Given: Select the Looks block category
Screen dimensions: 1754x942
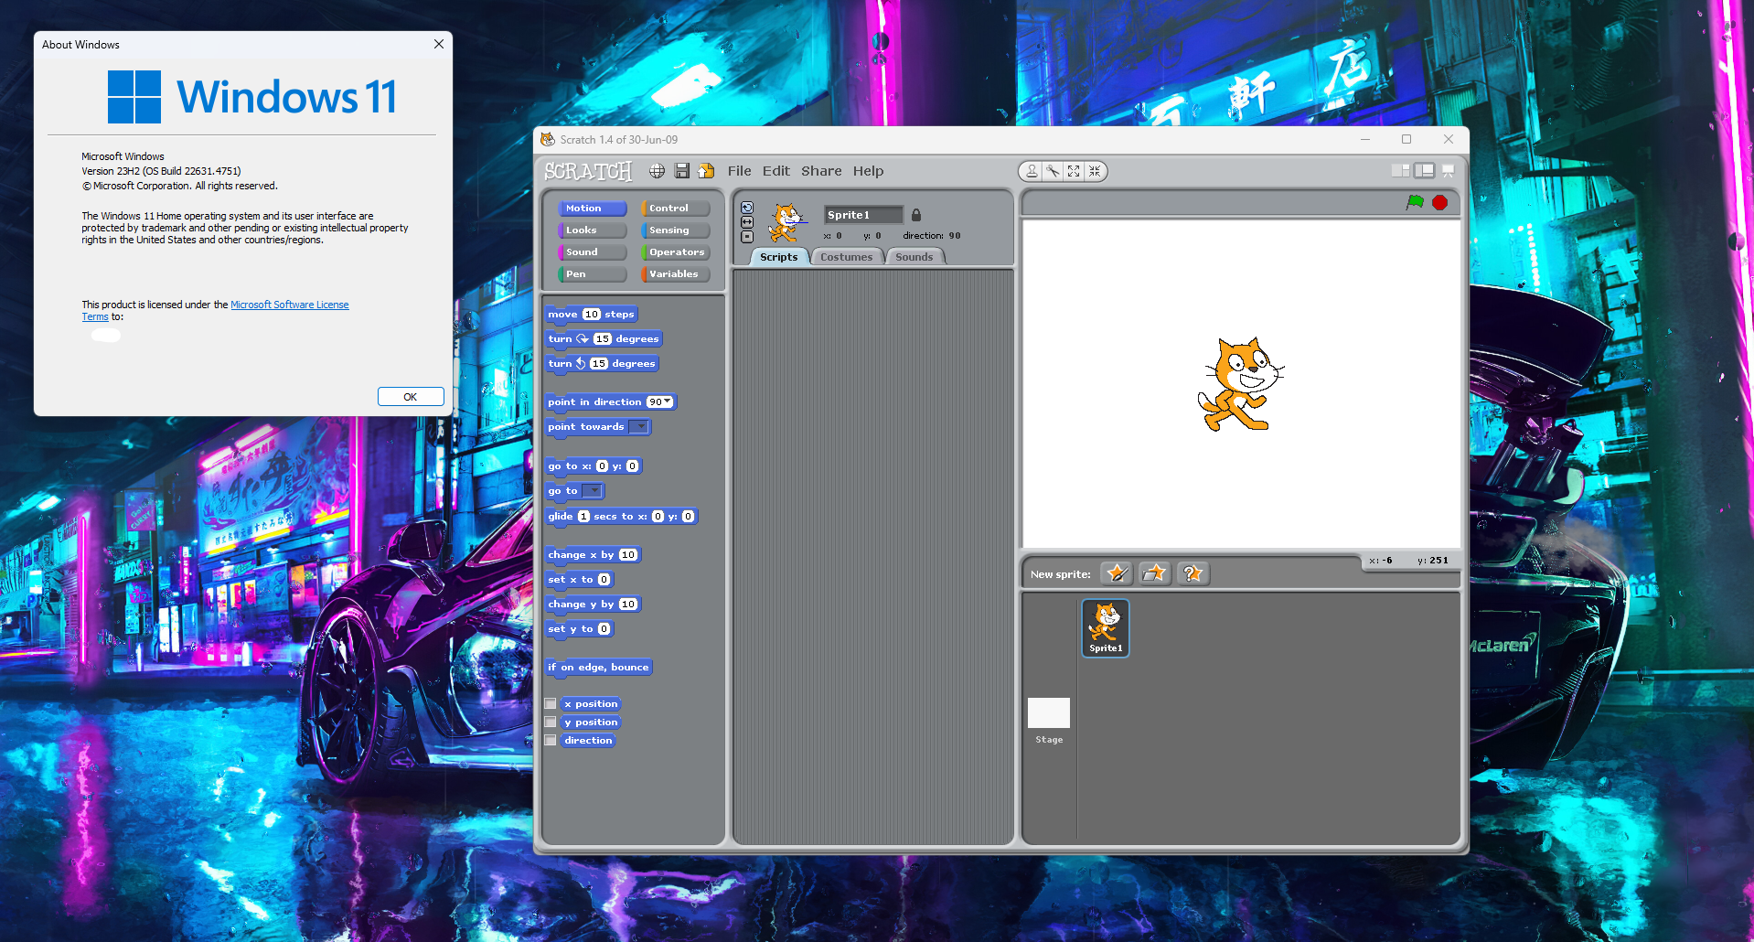Looking at the screenshot, I should [x=592, y=230].
